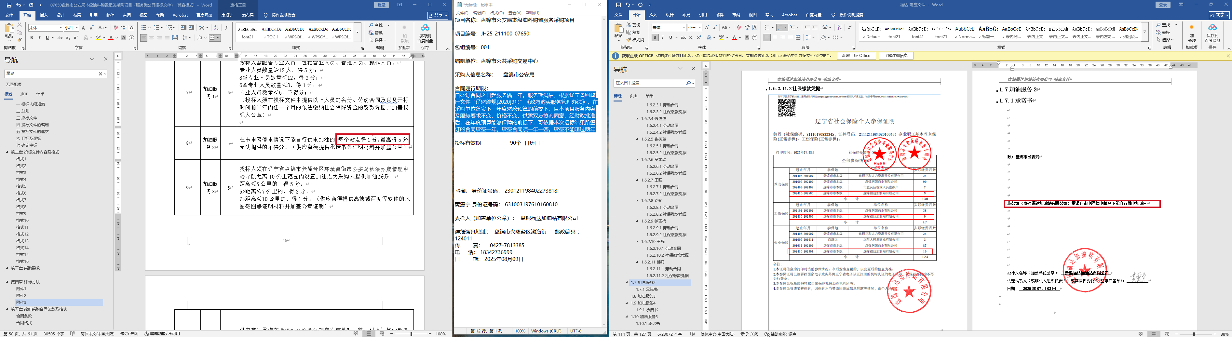
Task: Click 共享 in 响应文件 Word
Action: 1219,15
